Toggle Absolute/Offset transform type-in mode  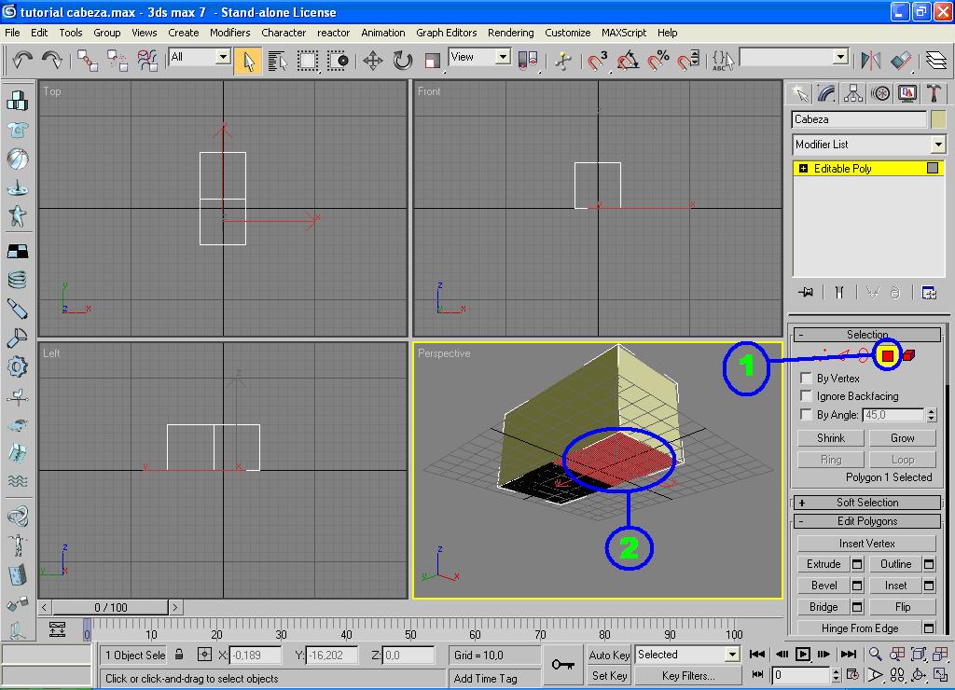[204, 655]
